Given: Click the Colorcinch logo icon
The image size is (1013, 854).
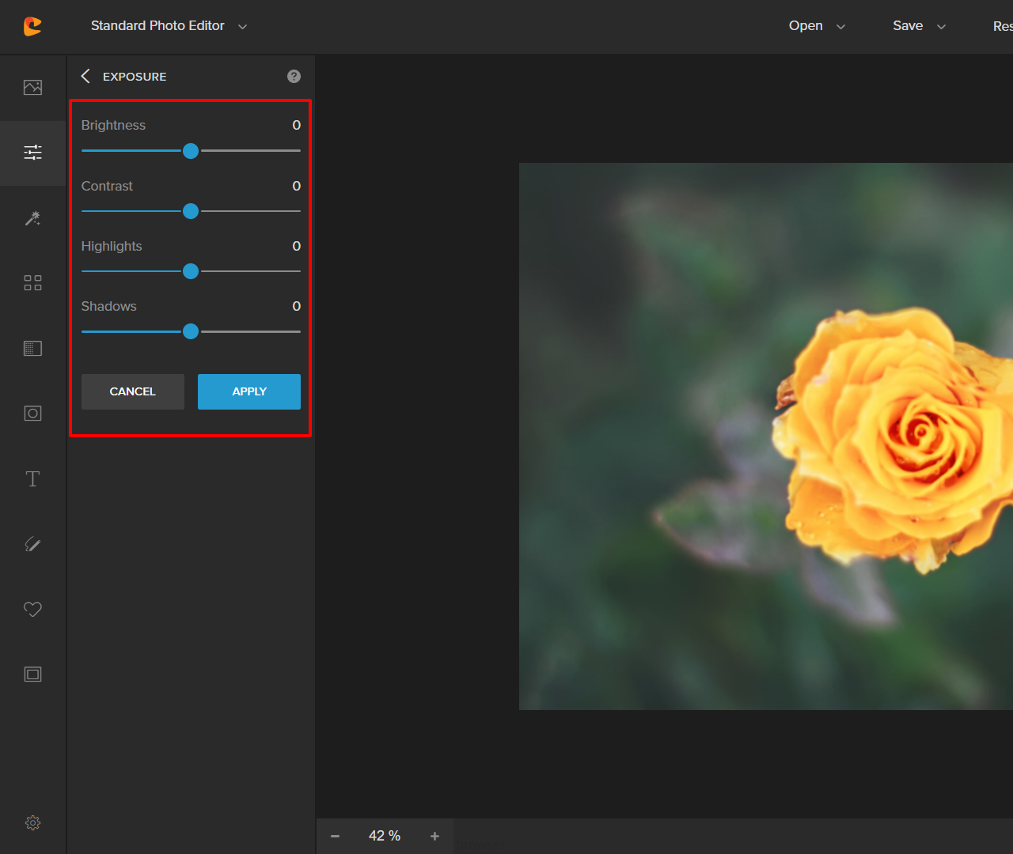Looking at the screenshot, I should click(x=32, y=26).
